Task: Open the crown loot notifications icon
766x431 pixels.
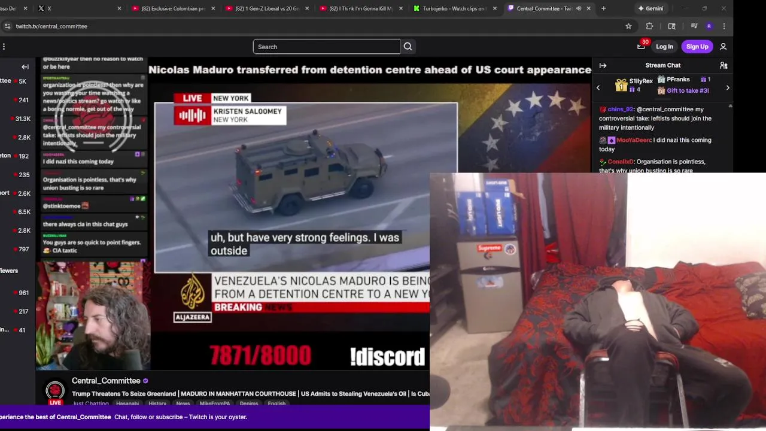Action: click(641, 47)
